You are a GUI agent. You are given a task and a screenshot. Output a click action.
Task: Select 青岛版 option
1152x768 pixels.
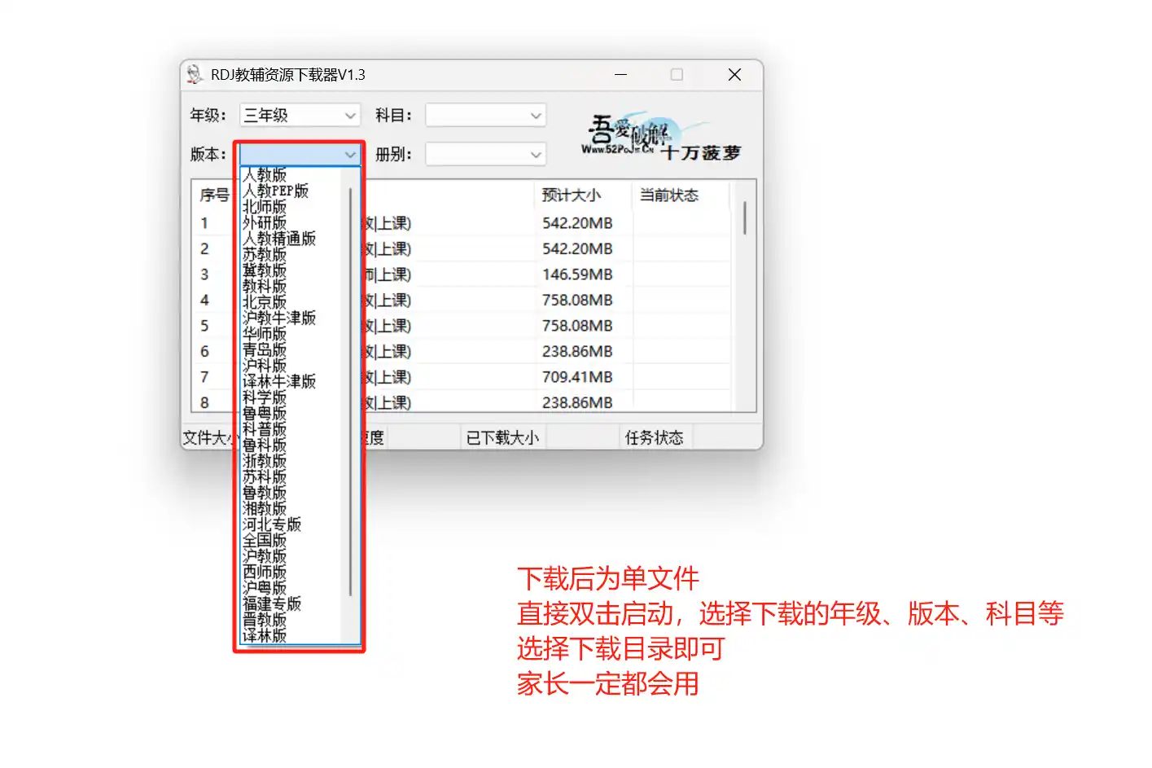click(x=265, y=349)
